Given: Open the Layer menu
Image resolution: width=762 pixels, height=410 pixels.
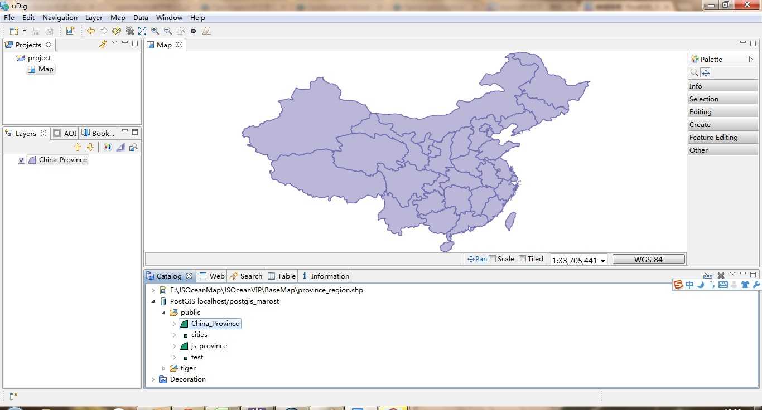Looking at the screenshot, I should click(94, 18).
